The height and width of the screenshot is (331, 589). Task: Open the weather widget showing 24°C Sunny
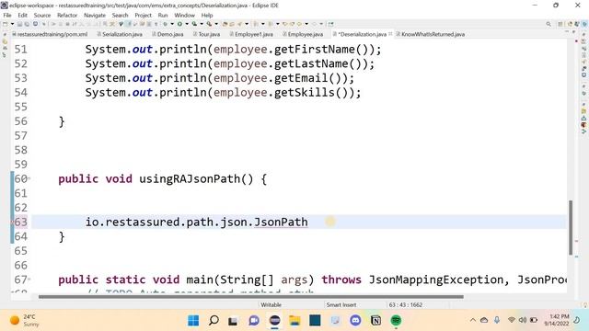pyautogui.click(x=25, y=321)
